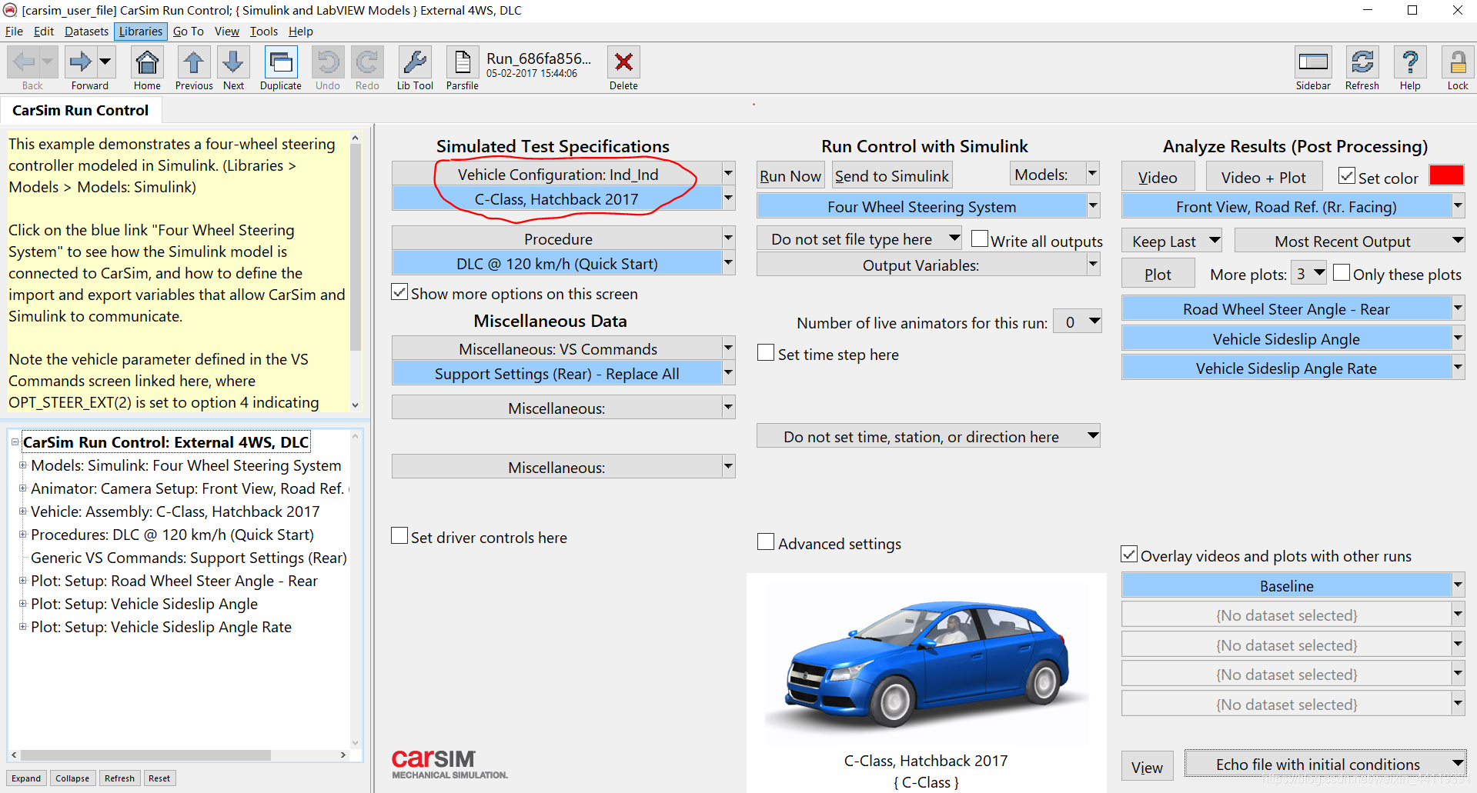Click the toolbar Refresh icon
The width and height of the screenshot is (1477, 793).
point(1362,62)
